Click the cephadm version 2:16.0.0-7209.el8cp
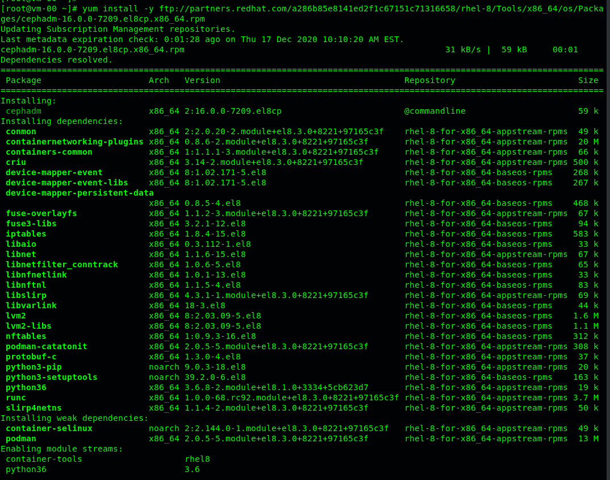 233,111
